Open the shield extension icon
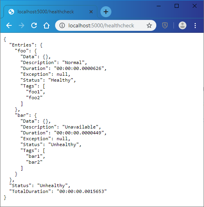Viewport: 204px width, 207px height. point(165,25)
